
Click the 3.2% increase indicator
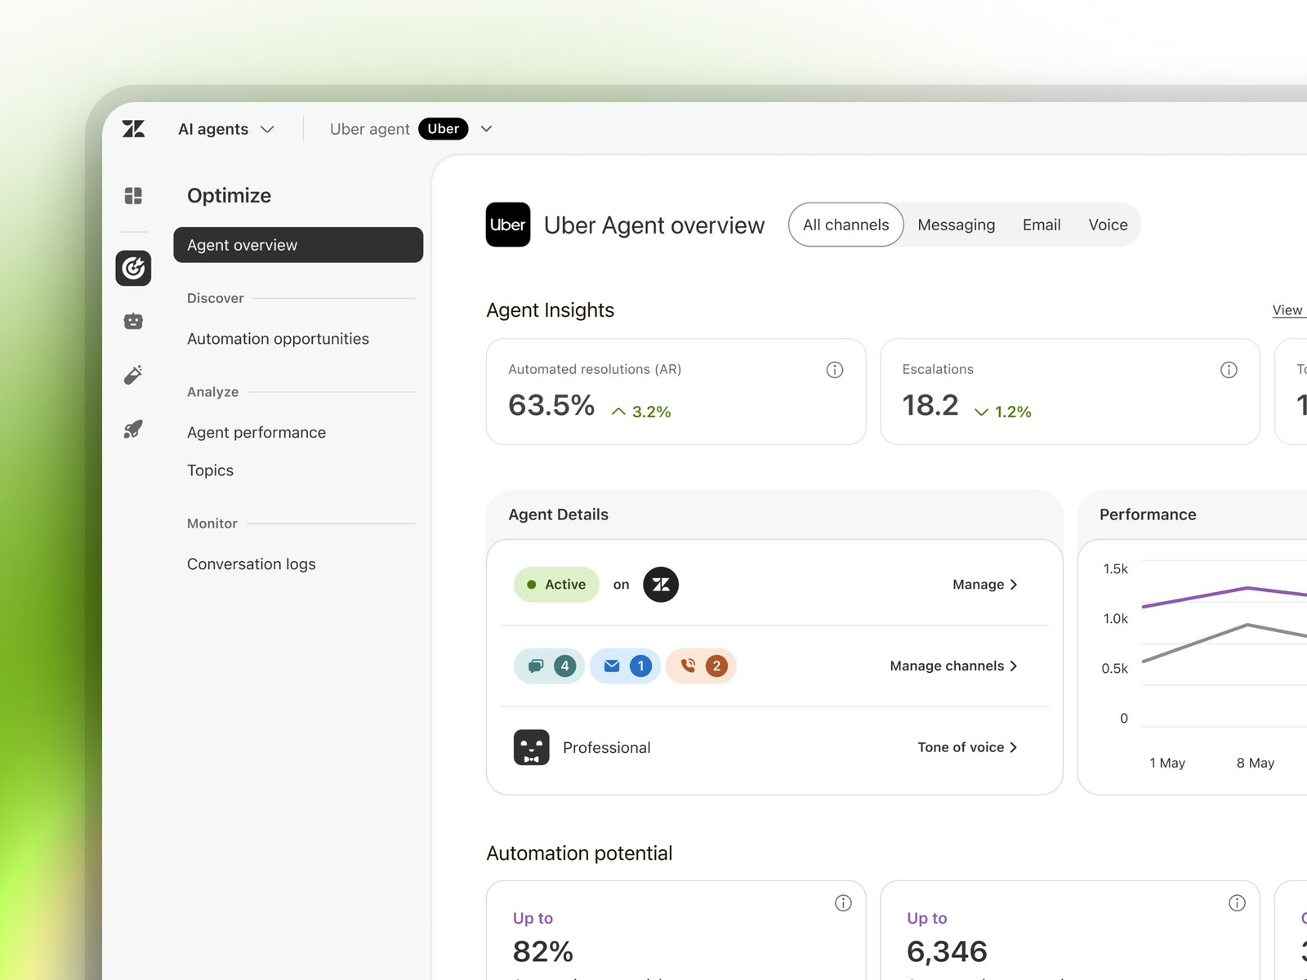(641, 412)
